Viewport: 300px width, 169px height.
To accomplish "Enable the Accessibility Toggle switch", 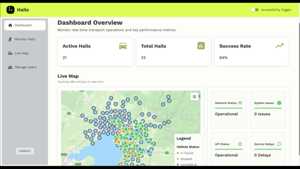I will (255, 10).
